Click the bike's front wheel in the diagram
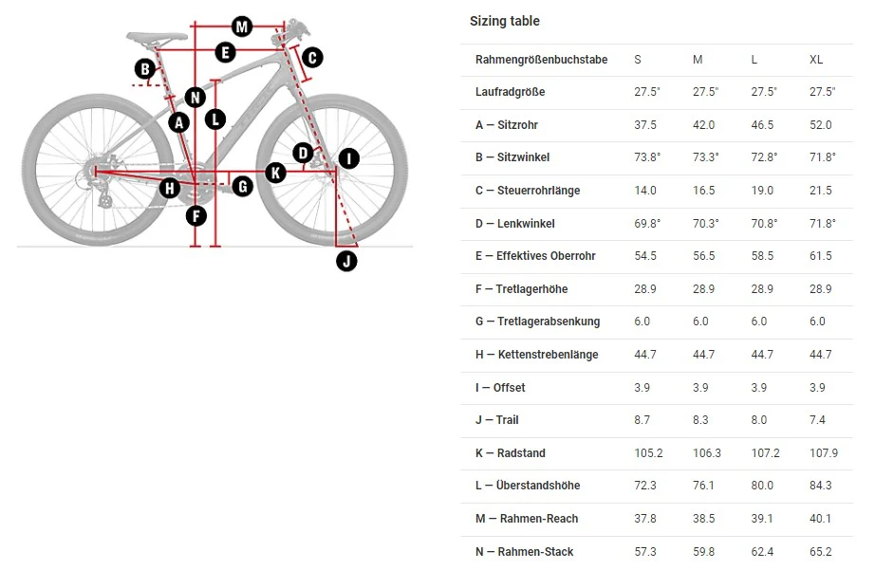Image resolution: width=875 pixels, height=570 pixels. coord(332,170)
